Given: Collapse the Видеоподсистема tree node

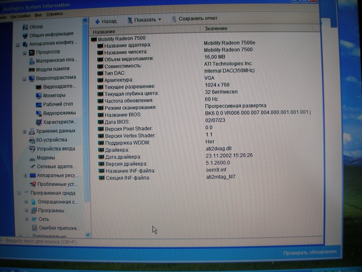Looking at the screenshot, I should (25, 78).
